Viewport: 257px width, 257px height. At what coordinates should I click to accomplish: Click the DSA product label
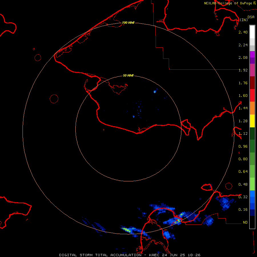[251, 17]
